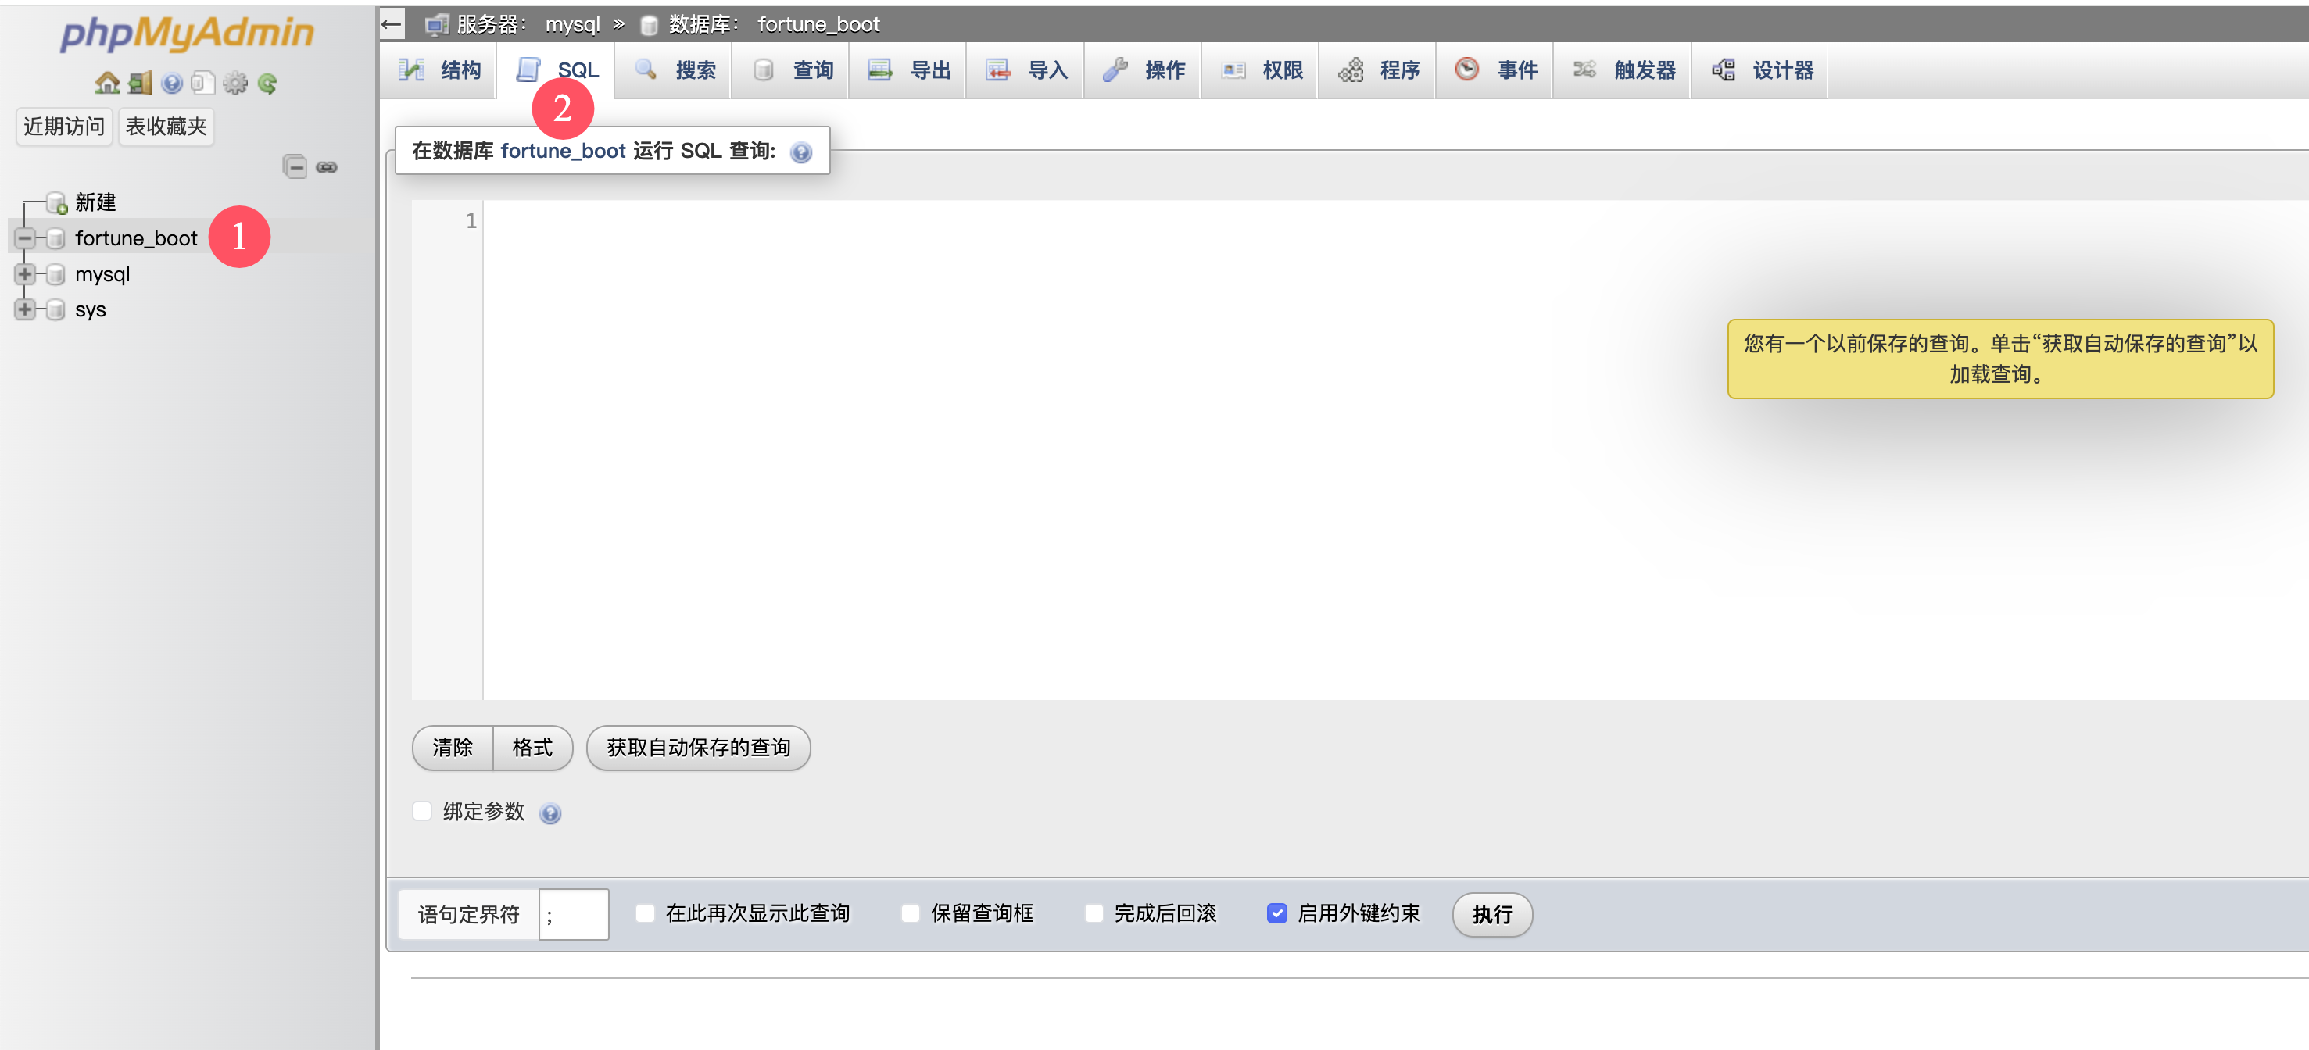Open the 触发器 tab
Screen dimensions: 2309x1050
point(1623,70)
